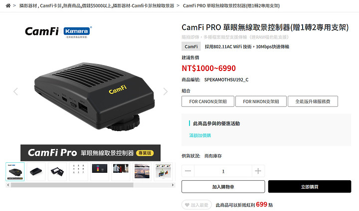359x211 pixels.
Task: Add to favorites with the heart icon
Action: (187, 205)
